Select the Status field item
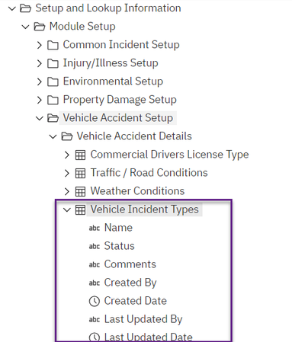 pos(119,246)
